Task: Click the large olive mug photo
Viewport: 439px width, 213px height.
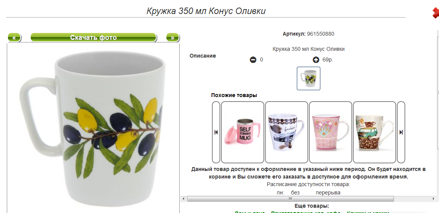Action: coord(93,128)
